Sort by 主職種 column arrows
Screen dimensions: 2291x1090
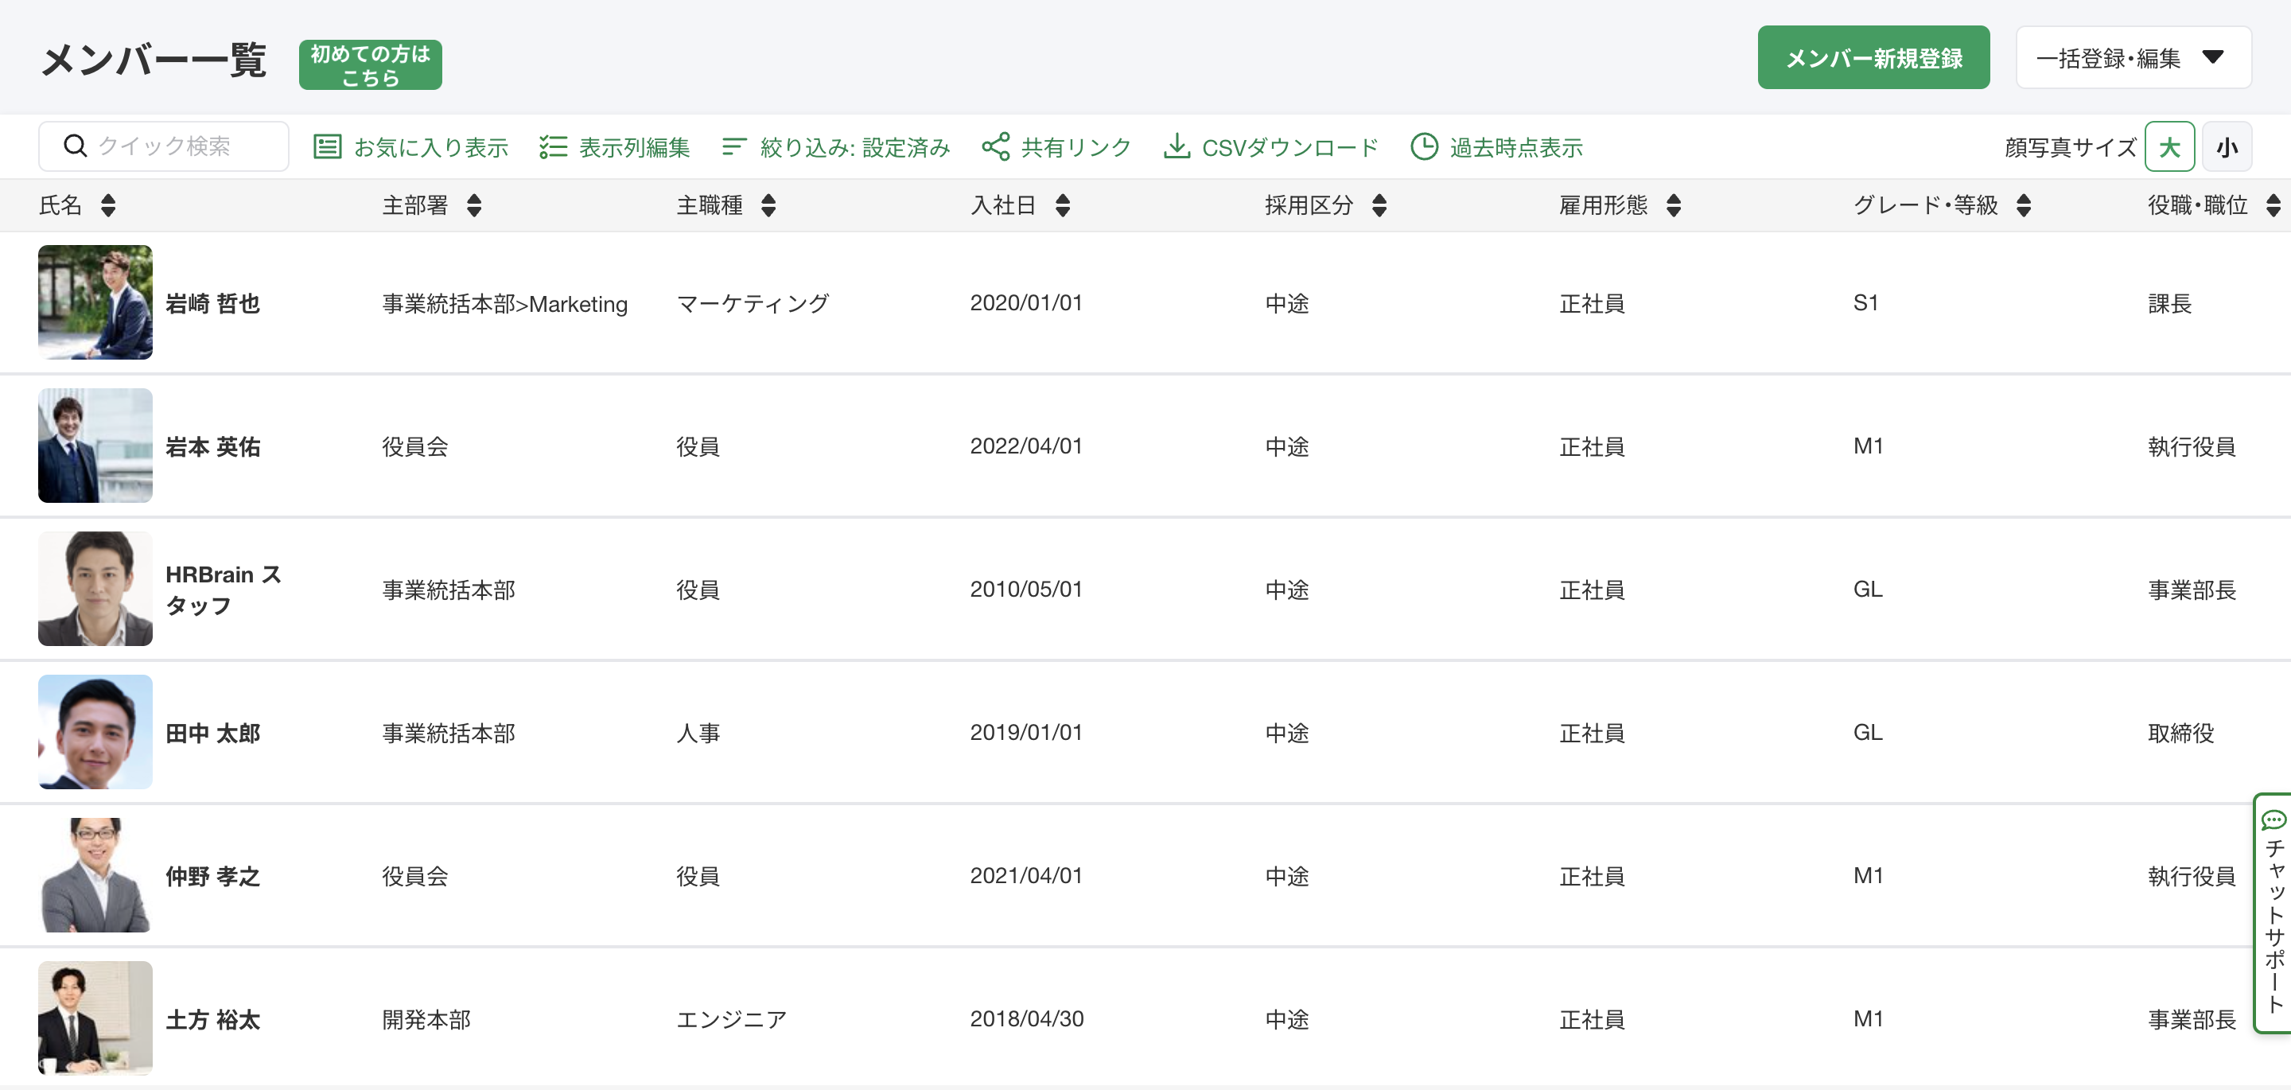click(768, 205)
